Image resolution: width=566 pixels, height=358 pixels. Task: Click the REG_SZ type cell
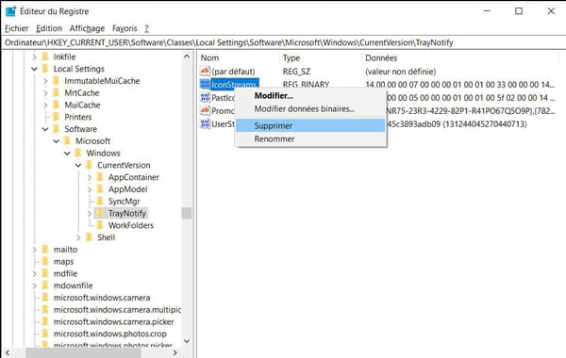[296, 72]
